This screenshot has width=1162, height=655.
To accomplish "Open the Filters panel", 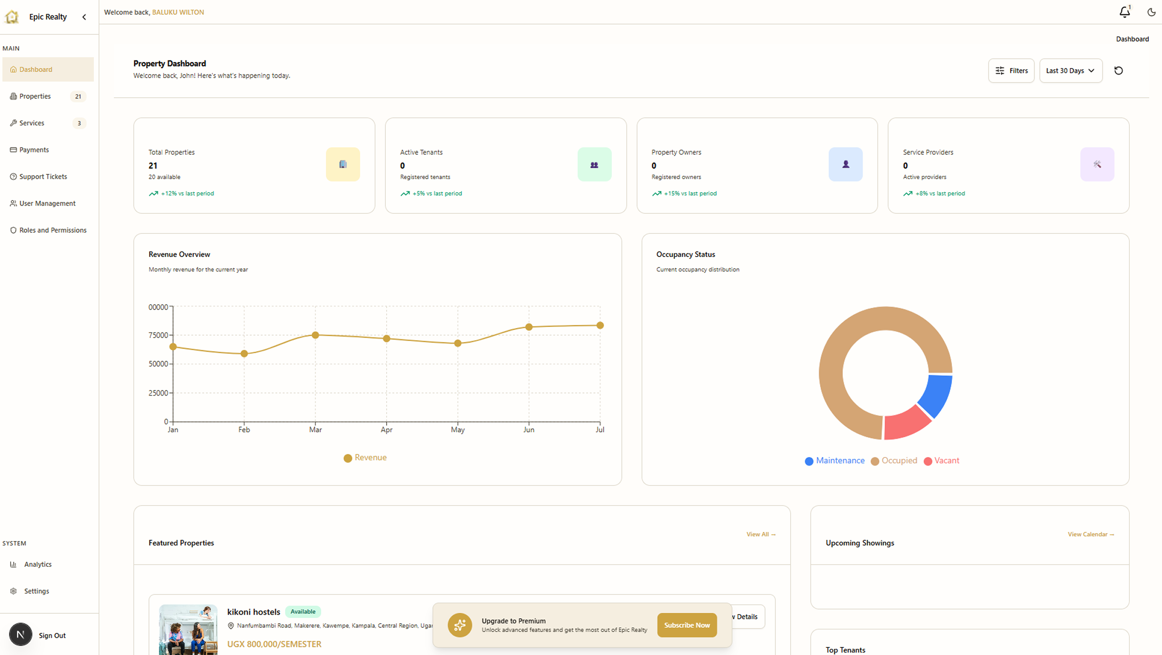I will click(x=1011, y=71).
